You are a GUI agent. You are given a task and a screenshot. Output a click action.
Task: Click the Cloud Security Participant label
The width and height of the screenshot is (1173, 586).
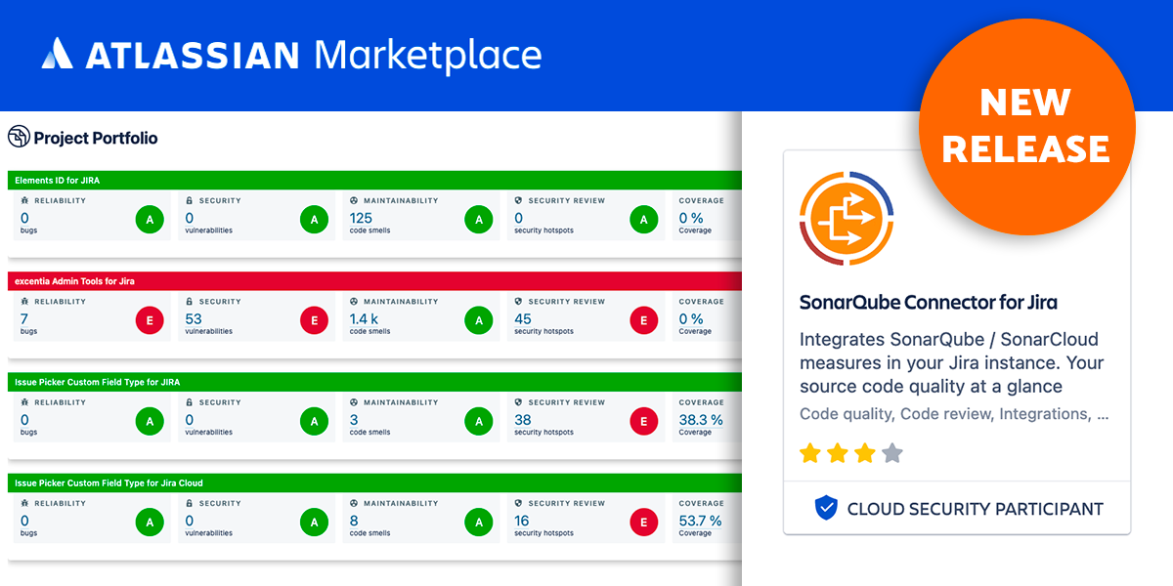pos(975,509)
